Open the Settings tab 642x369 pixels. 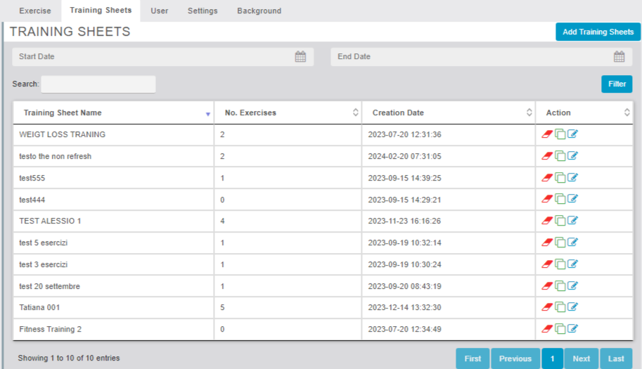[203, 11]
